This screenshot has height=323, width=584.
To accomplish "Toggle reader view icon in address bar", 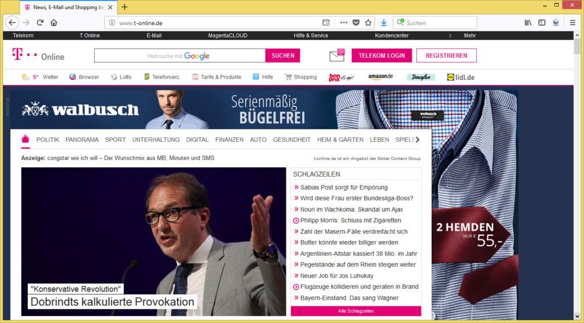I will (326, 23).
